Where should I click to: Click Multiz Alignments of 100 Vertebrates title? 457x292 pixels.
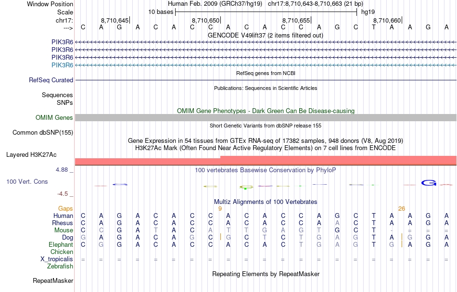(266, 202)
